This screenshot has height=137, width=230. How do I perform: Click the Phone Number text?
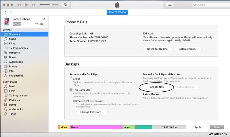click(x=89, y=37)
